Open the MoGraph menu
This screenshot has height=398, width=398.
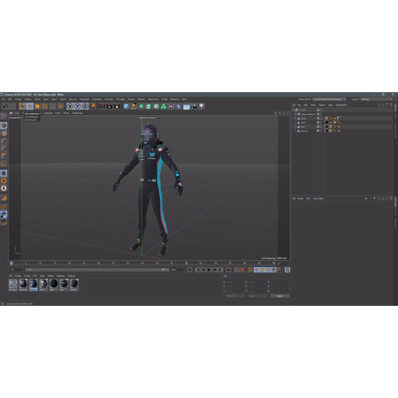pos(84,99)
